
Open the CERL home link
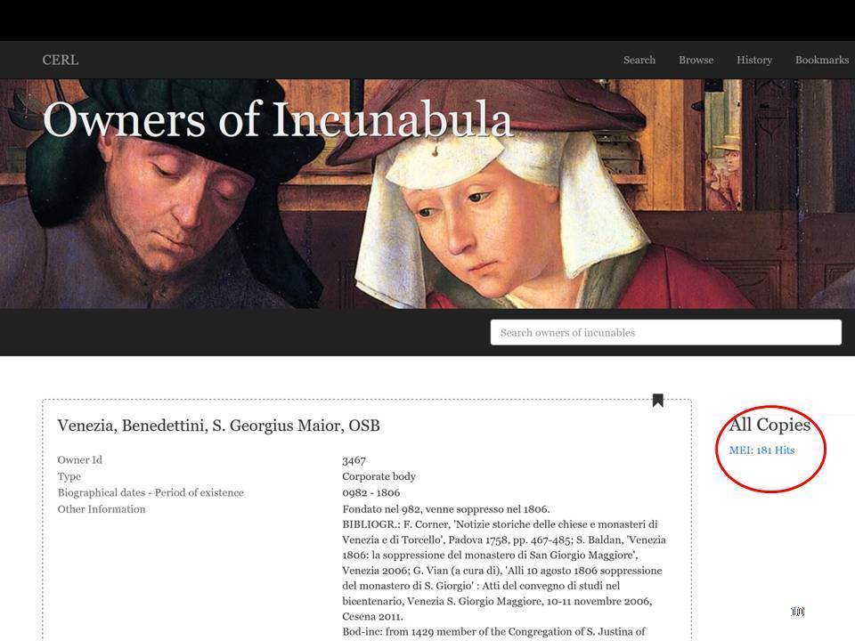point(61,60)
